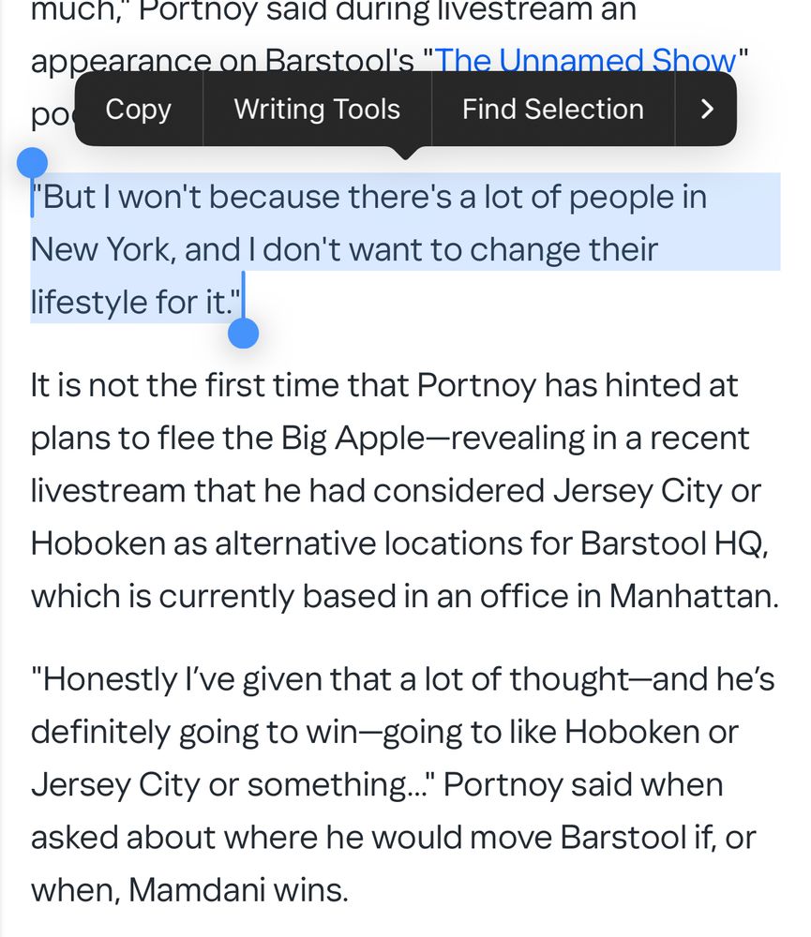The height and width of the screenshot is (937, 811).
Task: Tap the word "Mamdani" in the last line
Action: tap(197, 890)
